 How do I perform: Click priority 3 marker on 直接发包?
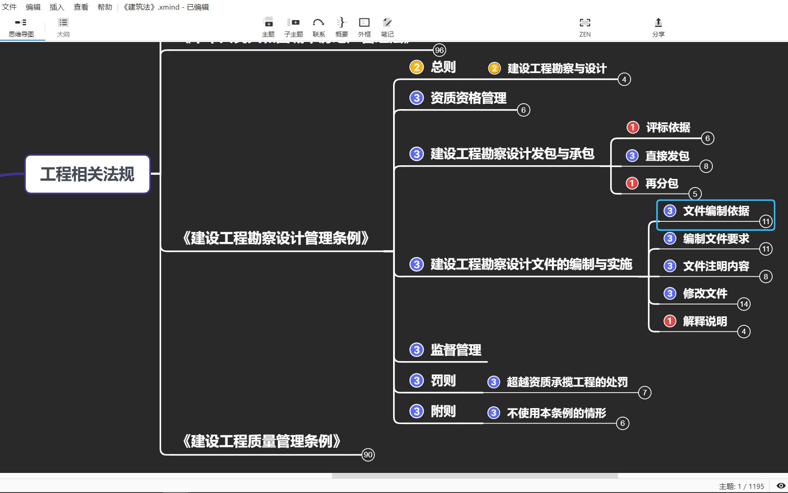point(632,156)
